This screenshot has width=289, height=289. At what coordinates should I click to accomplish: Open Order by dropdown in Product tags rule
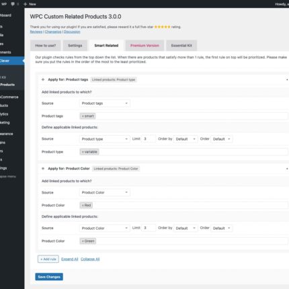(185, 139)
